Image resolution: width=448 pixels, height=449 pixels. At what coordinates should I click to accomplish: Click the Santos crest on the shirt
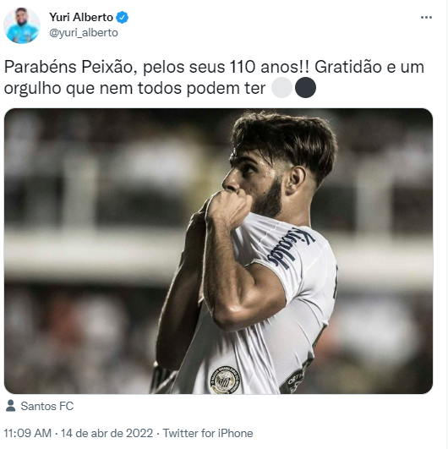(x=225, y=380)
